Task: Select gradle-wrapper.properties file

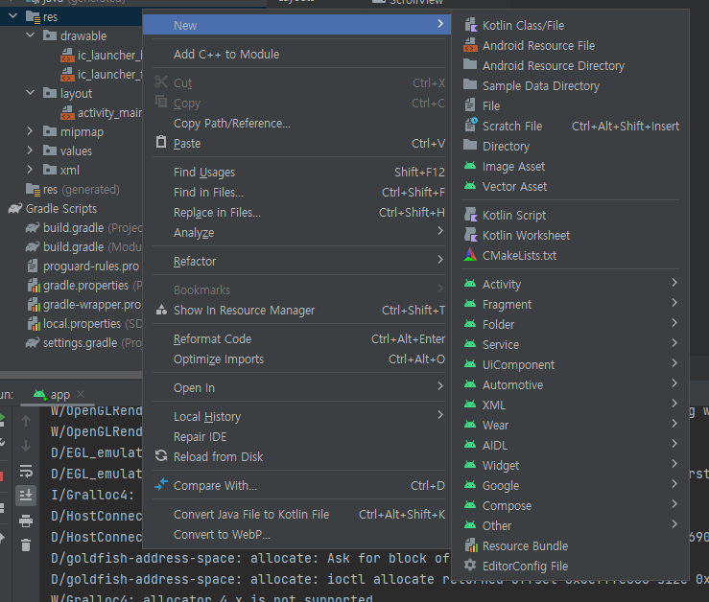Action: click(x=85, y=305)
